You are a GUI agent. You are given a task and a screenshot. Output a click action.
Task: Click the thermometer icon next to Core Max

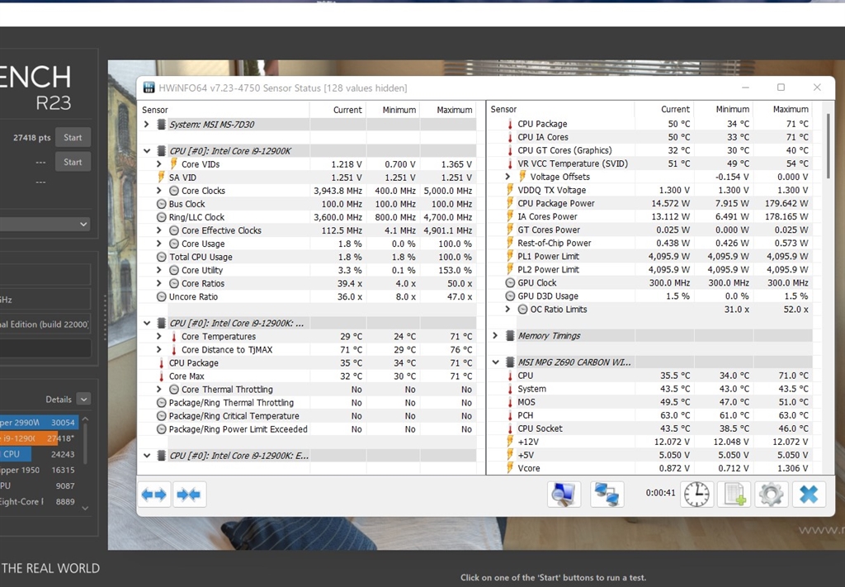(161, 376)
